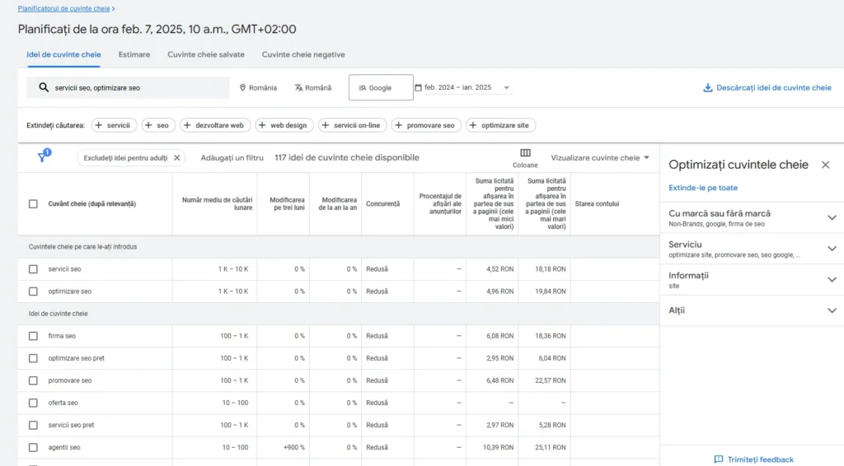This screenshot has height=466, width=844.
Task: Click the '+900 %' three-month change value
Action: pos(294,447)
